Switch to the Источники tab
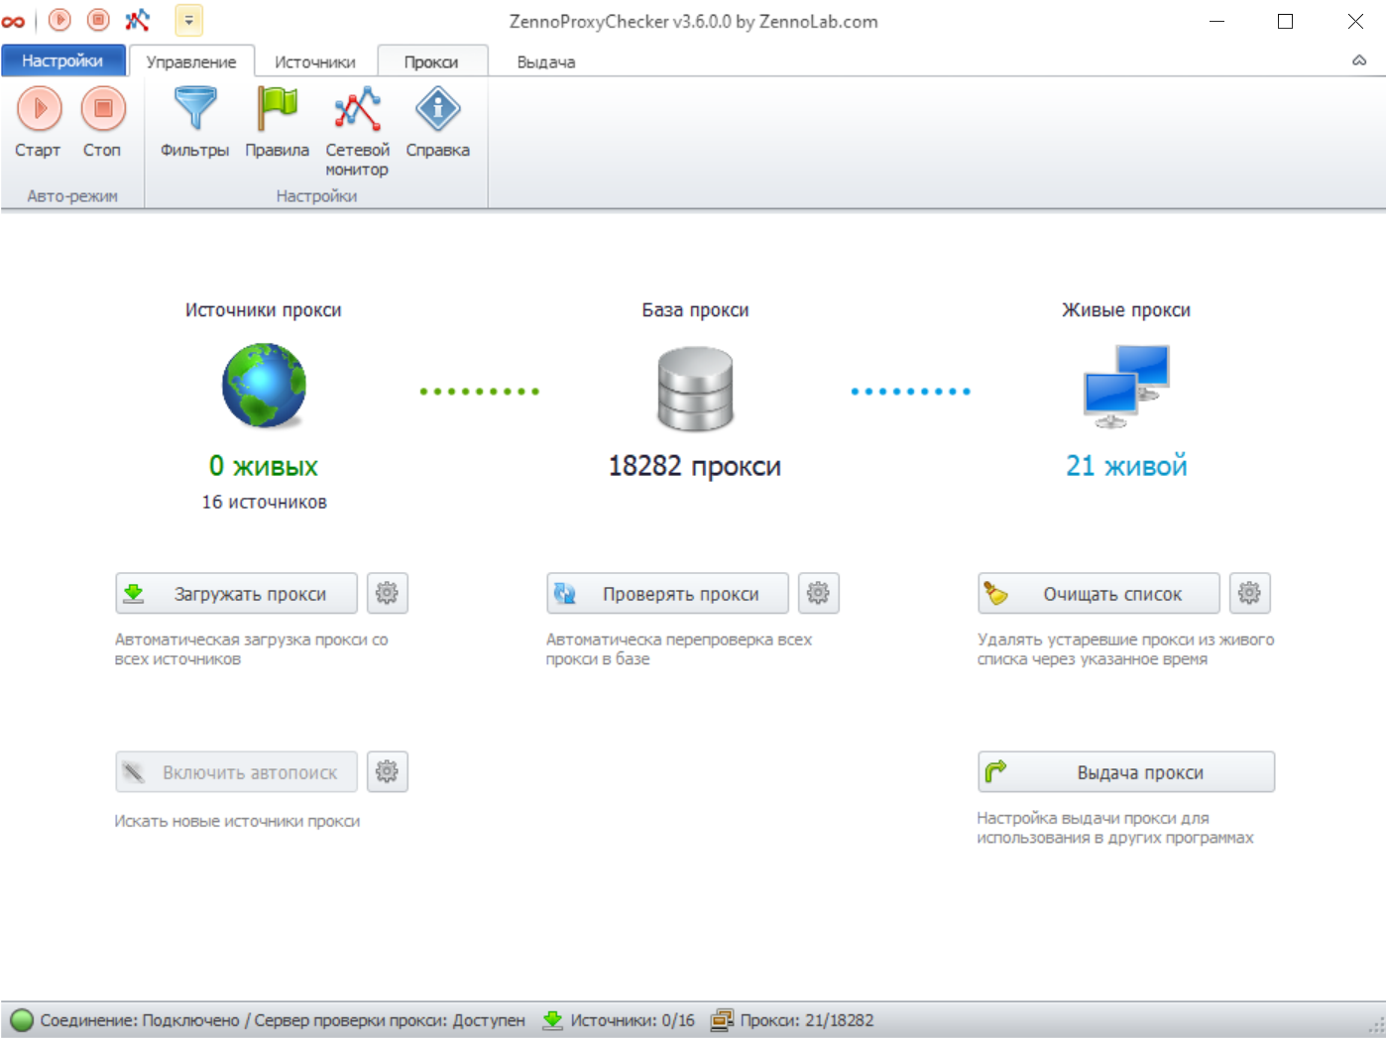The image size is (1386, 1039). pos(314,61)
